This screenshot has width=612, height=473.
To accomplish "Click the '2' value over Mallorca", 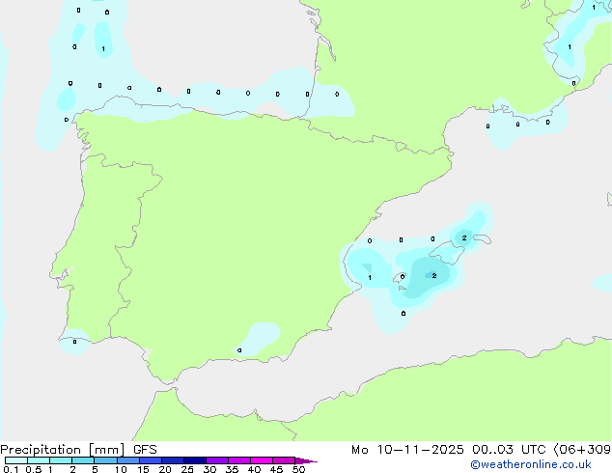I will pos(434,275).
